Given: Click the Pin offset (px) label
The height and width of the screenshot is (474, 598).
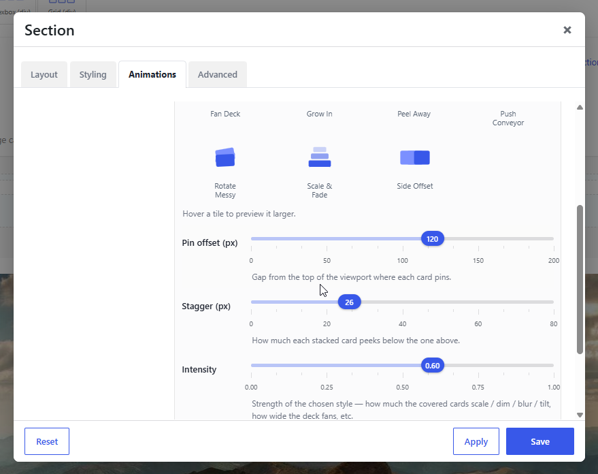Looking at the screenshot, I should (x=210, y=242).
